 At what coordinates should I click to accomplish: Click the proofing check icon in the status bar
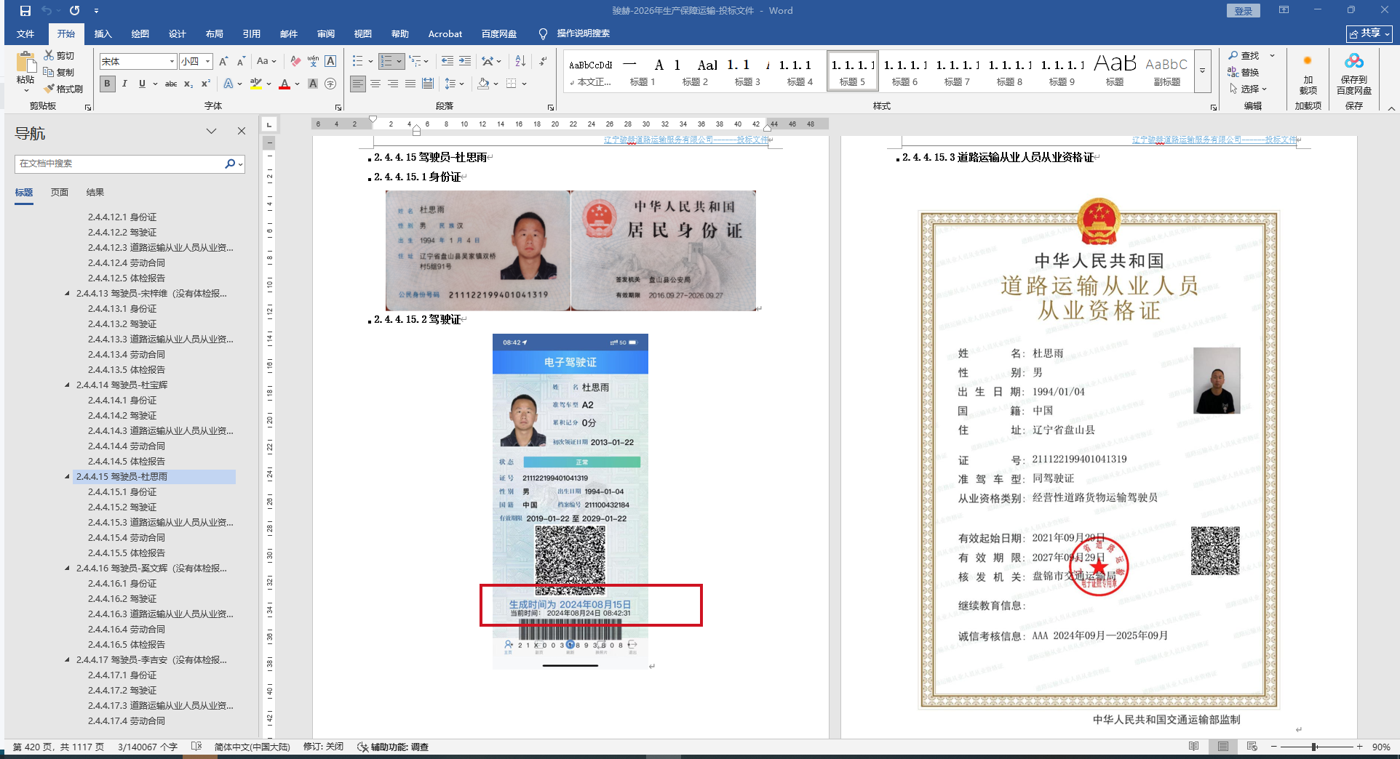pos(196,747)
